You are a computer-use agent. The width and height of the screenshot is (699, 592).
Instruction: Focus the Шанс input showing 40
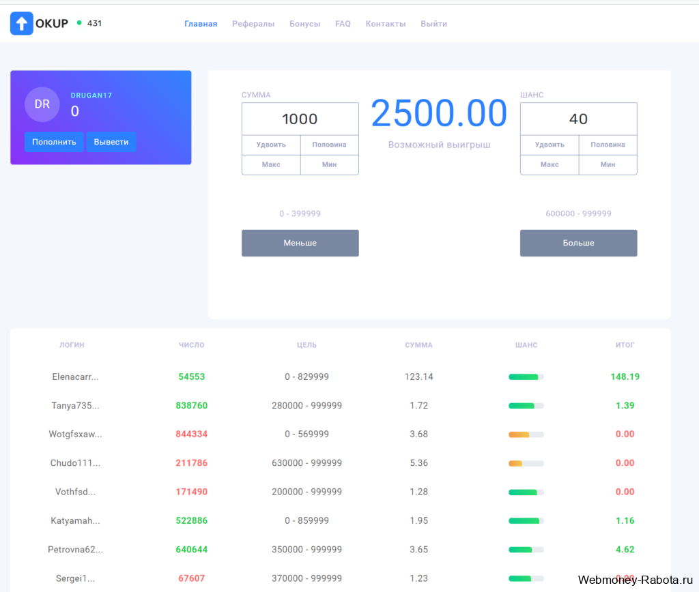point(579,119)
